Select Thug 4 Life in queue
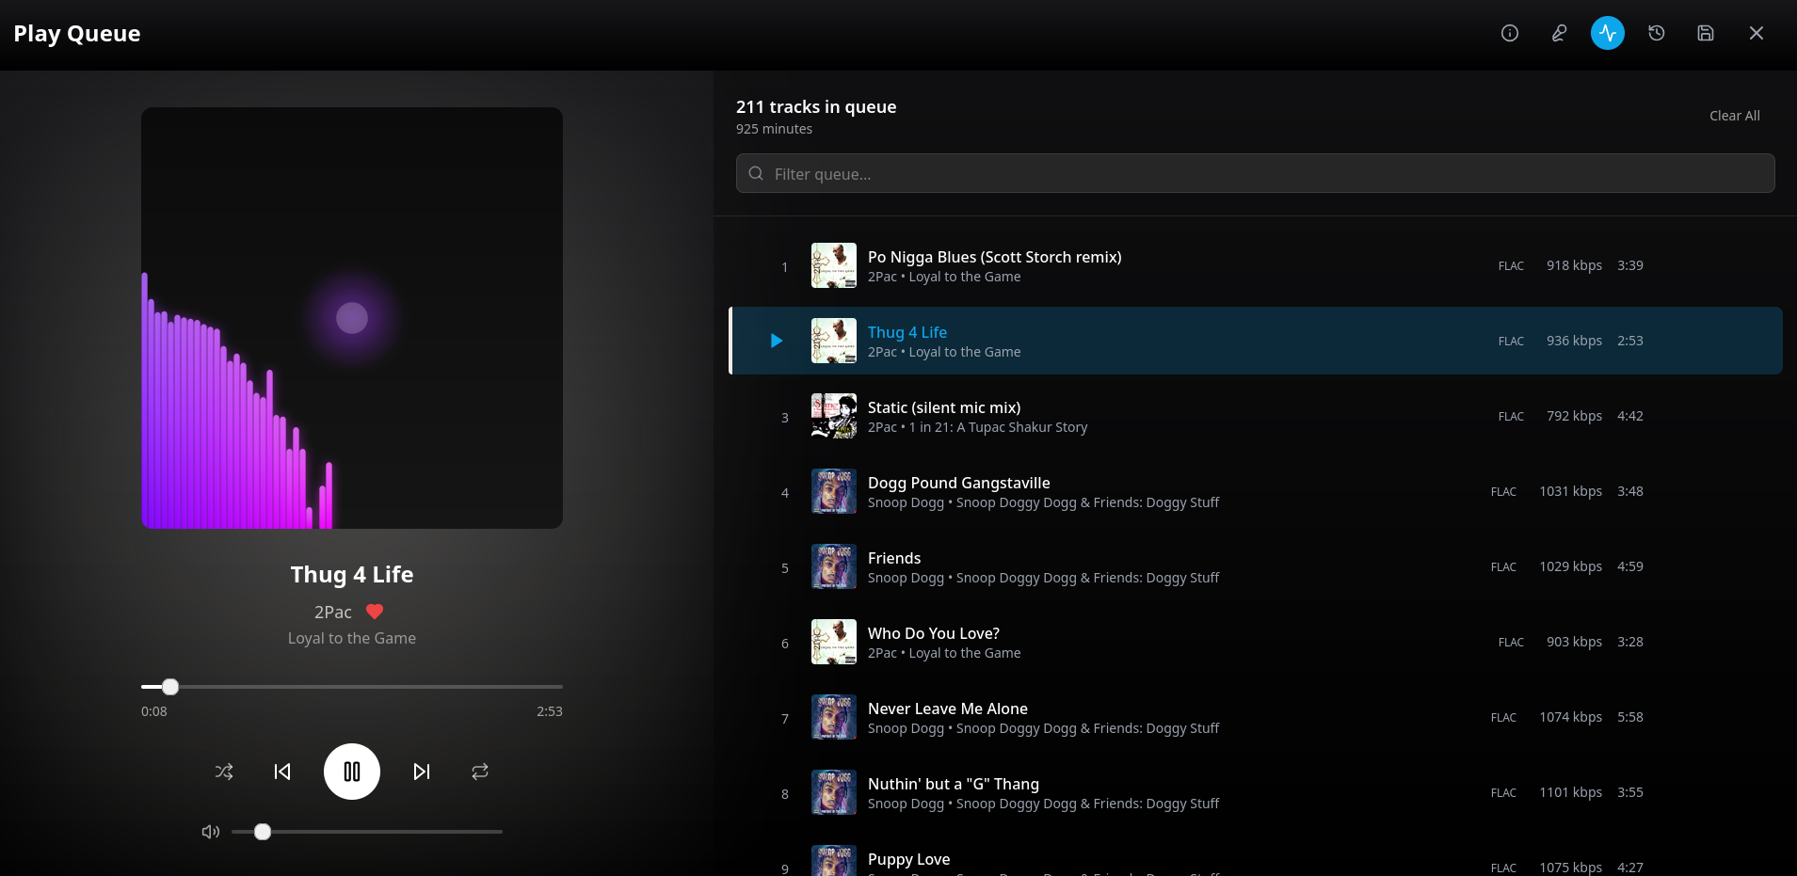 point(1256,341)
